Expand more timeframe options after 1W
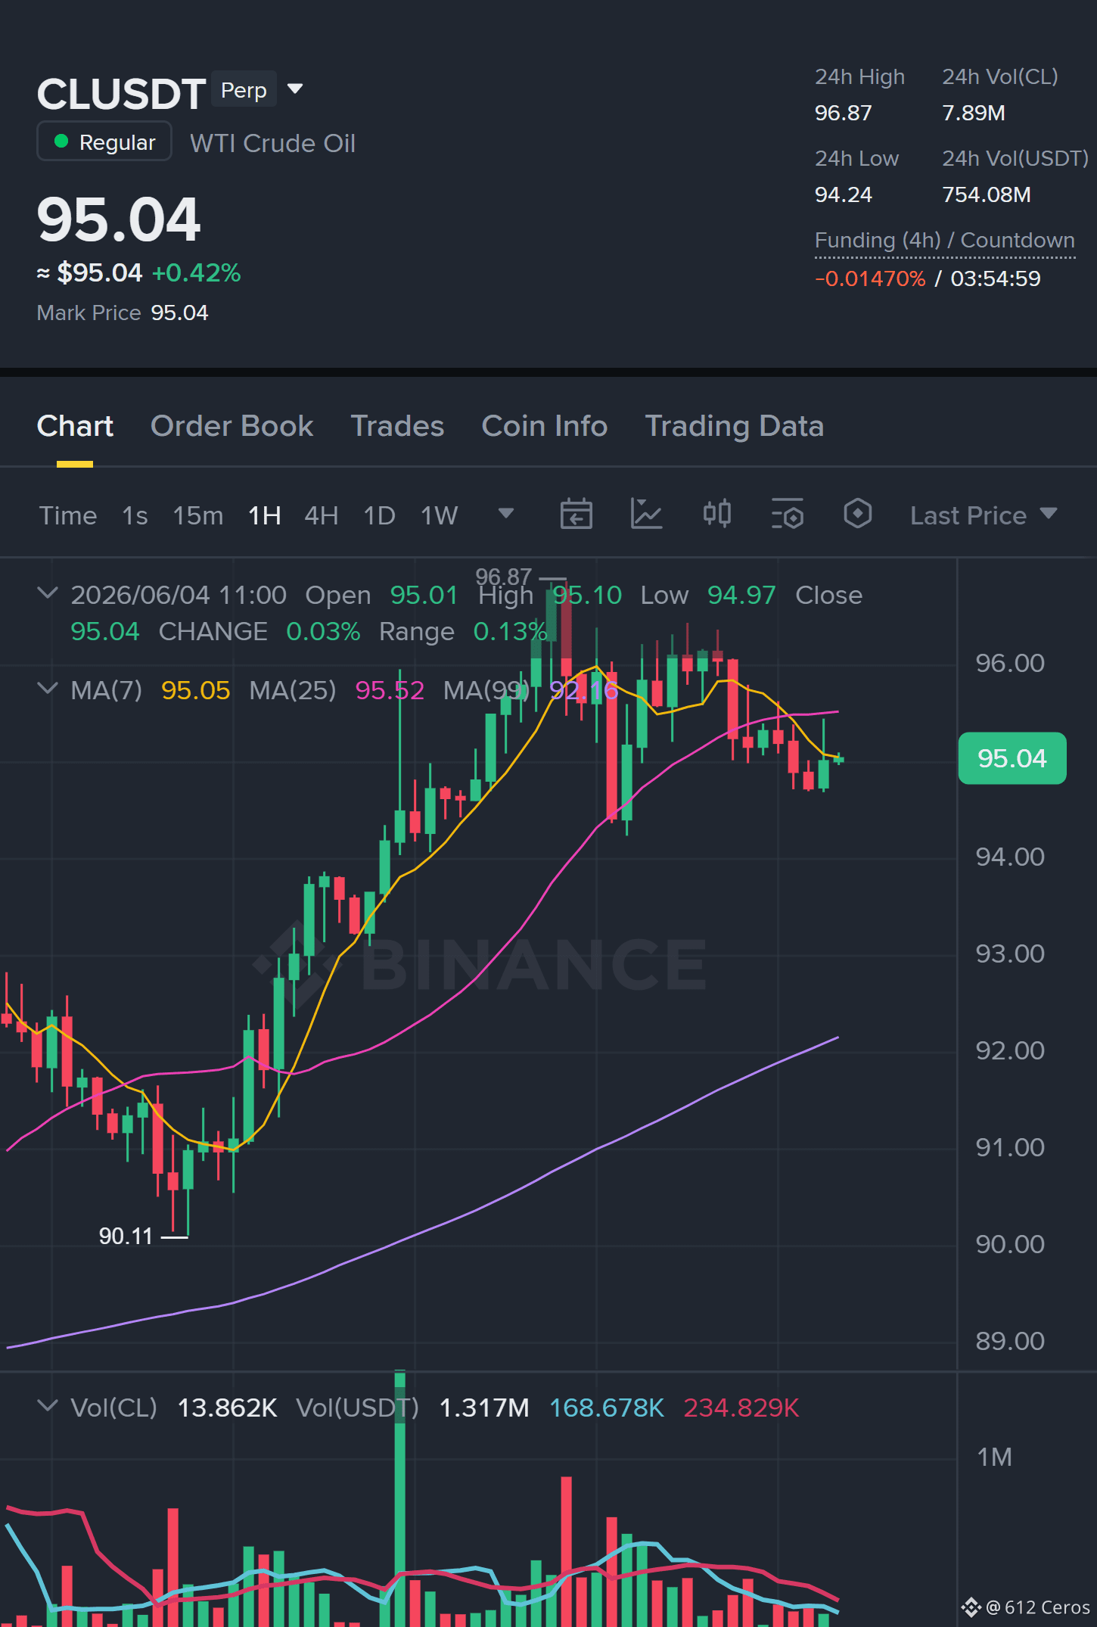 pos(506,514)
